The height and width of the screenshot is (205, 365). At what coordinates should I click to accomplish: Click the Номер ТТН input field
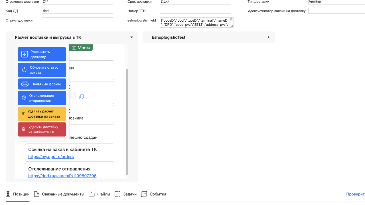195,11
